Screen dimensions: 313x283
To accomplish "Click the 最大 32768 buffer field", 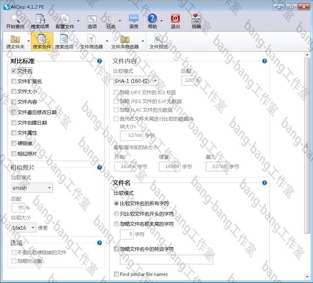I will pos(217,166).
